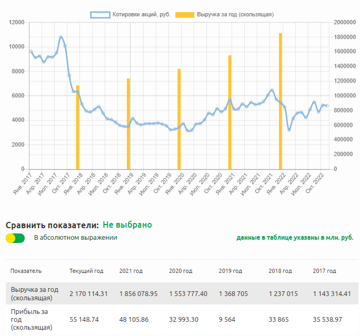The width and height of the screenshot is (360, 336).
Task: Select the yellow revenue bar at Янв. 2021
Action: 230,113
